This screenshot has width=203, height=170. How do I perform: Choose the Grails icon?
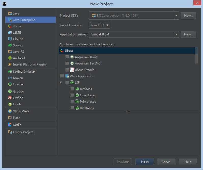(10, 104)
